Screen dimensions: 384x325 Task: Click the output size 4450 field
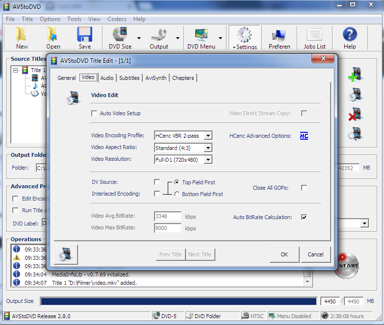(330, 301)
